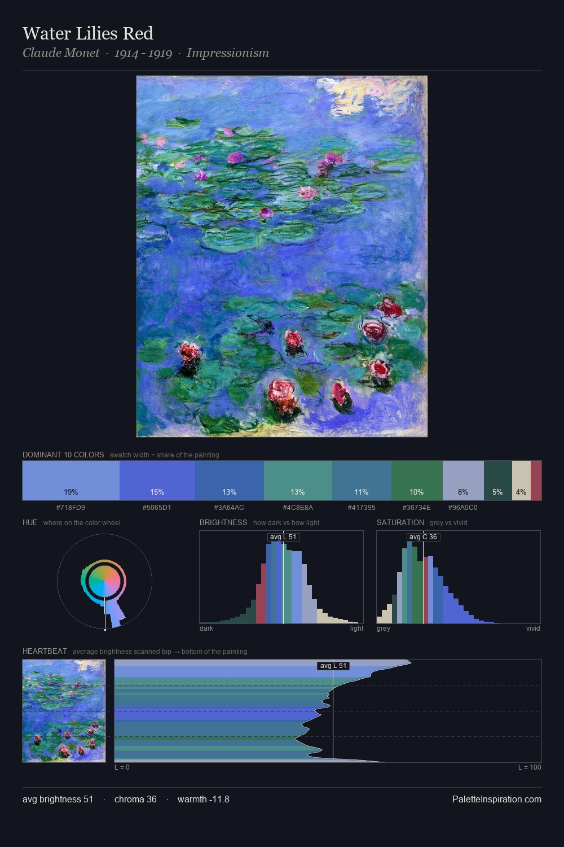This screenshot has height=847, width=564.
Task: Click 'chroma 36' in footer
Action: point(135,799)
